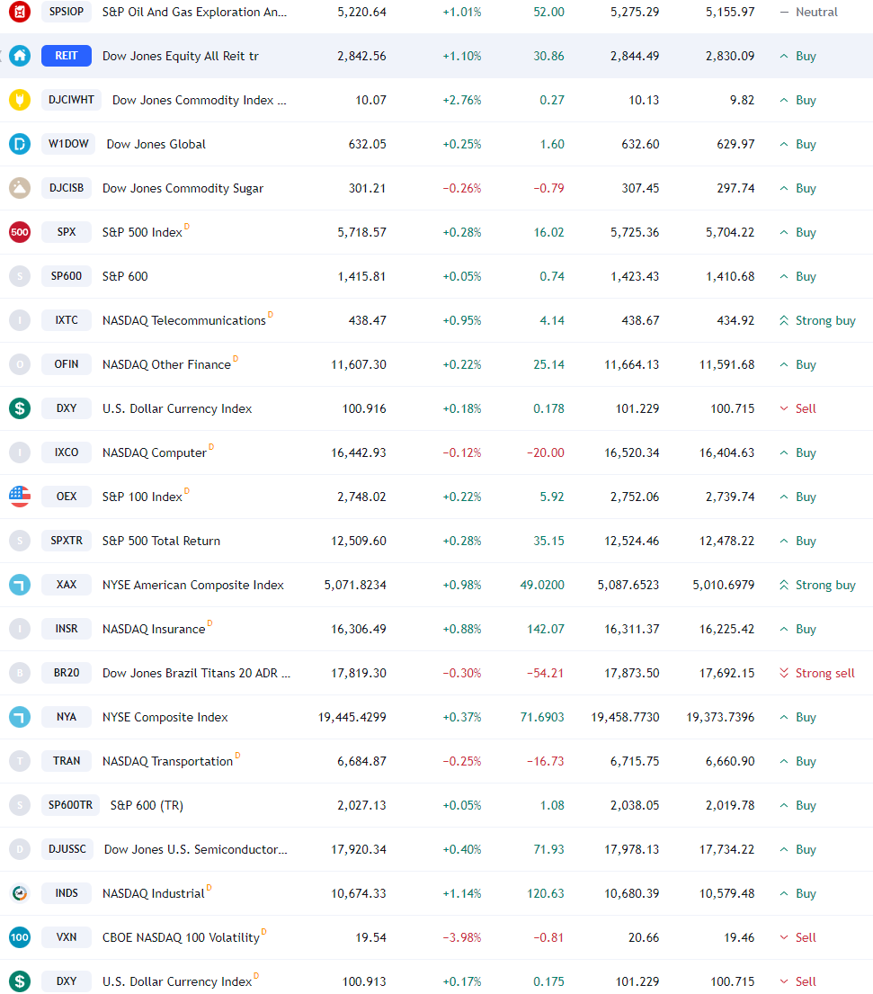Click the gray DJUSSC placeholder icon
Image resolution: width=873 pixels, height=994 pixels.
pyautogui.click(x=20, y=849)
